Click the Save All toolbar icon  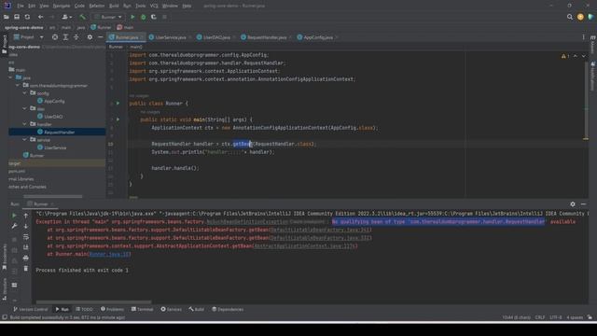17,17
